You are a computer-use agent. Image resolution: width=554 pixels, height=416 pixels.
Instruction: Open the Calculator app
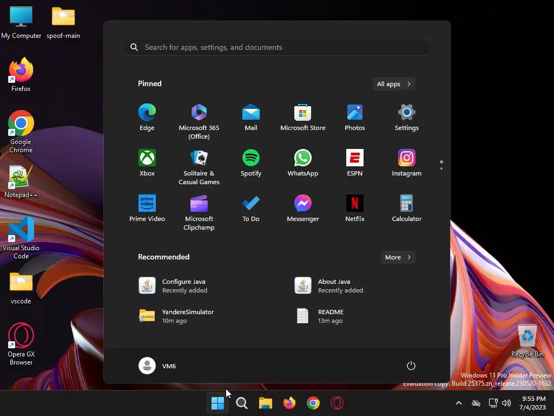click(407, 209)
